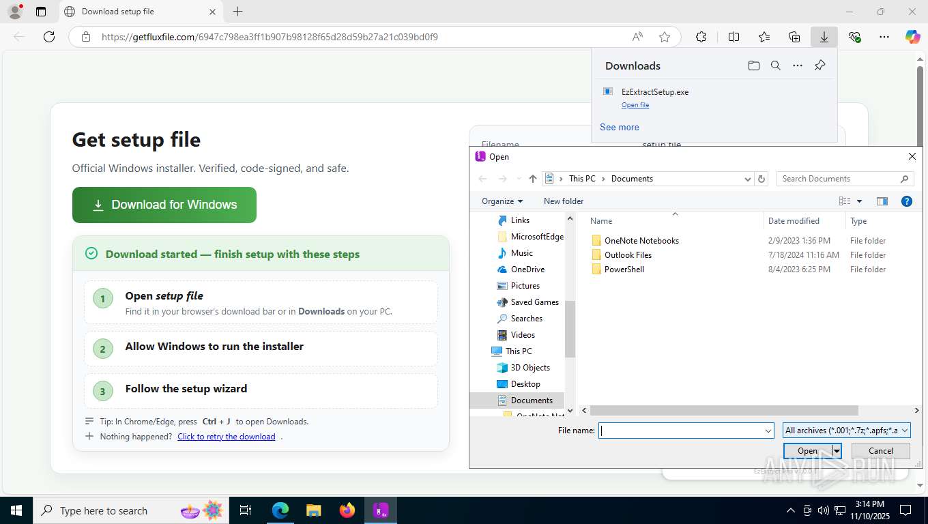
Task: Open Help in the Open dialog
Action: pyautogui.click(x=907, y=201)
